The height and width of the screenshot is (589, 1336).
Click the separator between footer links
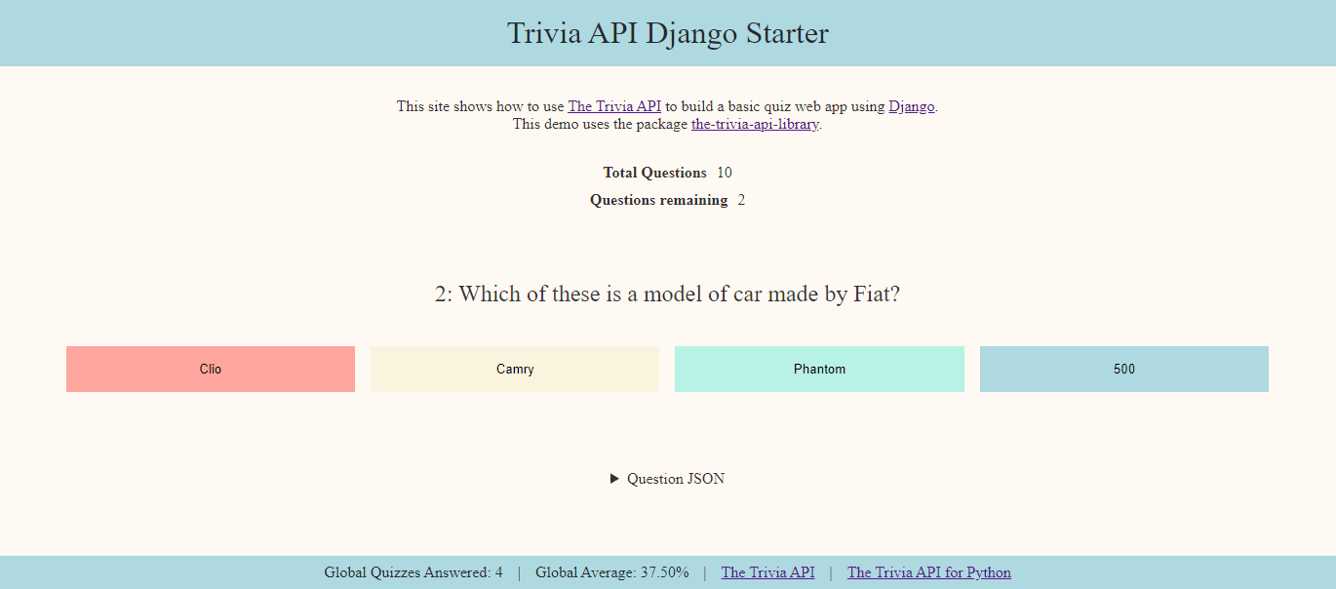tap(830, 572)
